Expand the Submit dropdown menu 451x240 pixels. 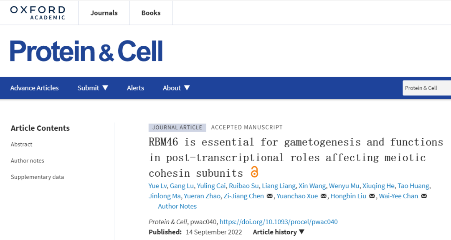coord(93,88)
